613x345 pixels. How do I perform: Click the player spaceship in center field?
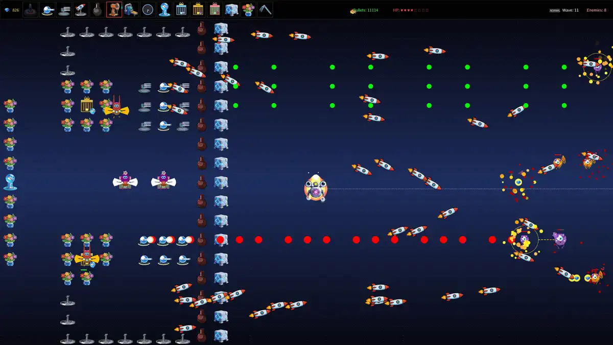tap(315, 188)
